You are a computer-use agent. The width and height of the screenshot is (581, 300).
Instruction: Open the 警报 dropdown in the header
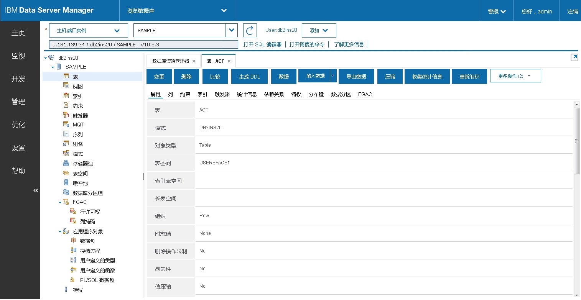click(x=496, y=10)
